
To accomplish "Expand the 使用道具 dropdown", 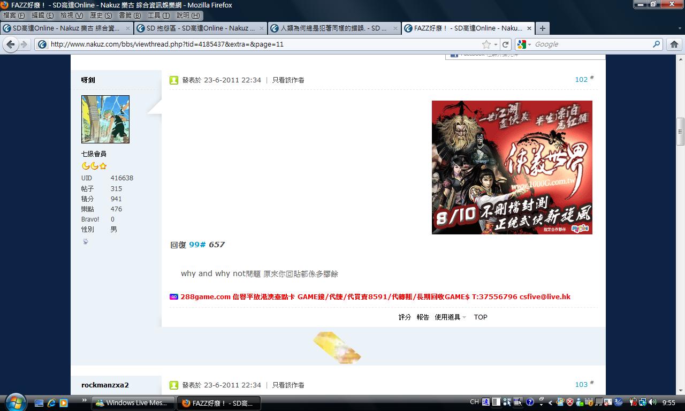I will tap(450, 317).
